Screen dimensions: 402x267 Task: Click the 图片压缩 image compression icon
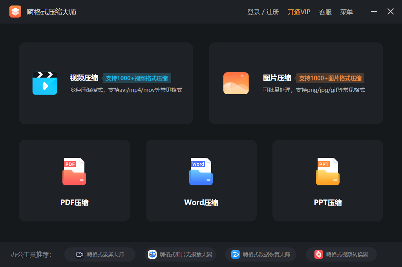pos(236,83)
